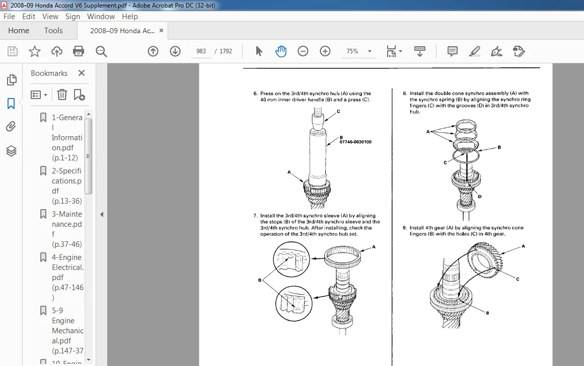The height and width of the screenshot is (366, 584).
Task: Click step 7 text about synchro sleeve
Action: (x=320, y=225)
